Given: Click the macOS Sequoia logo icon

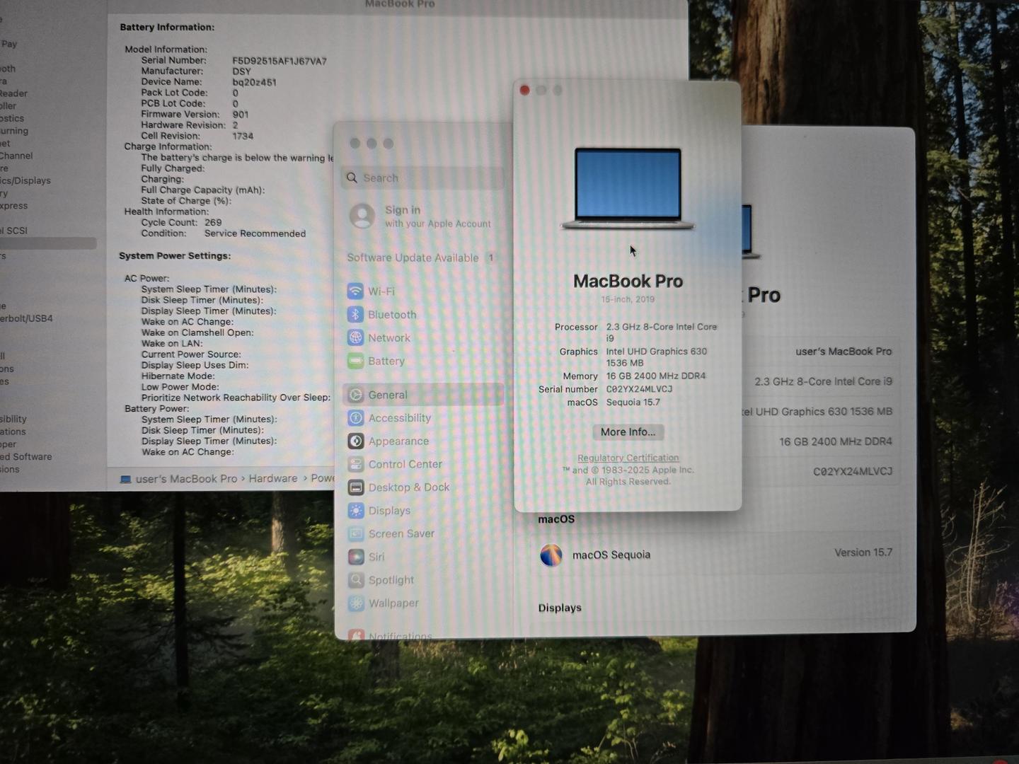Looking at the screenshot, I should (x=551, y=555).
